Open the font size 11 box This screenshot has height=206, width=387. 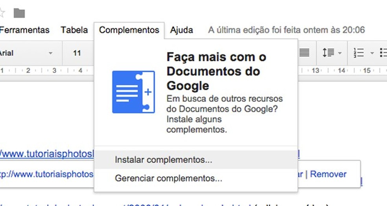77,53
